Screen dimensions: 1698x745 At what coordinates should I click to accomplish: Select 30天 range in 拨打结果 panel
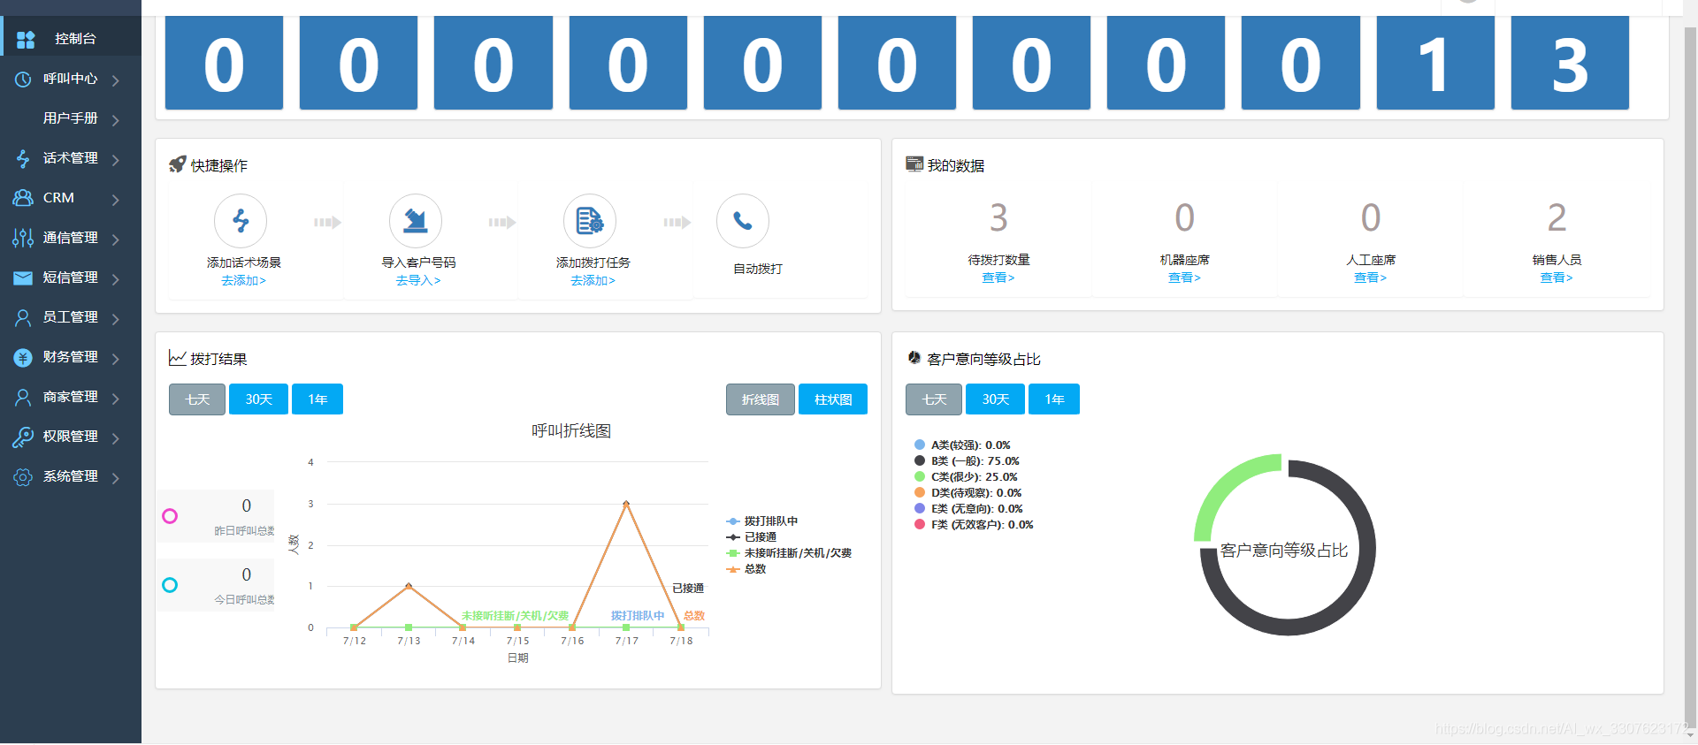point(258,399)
